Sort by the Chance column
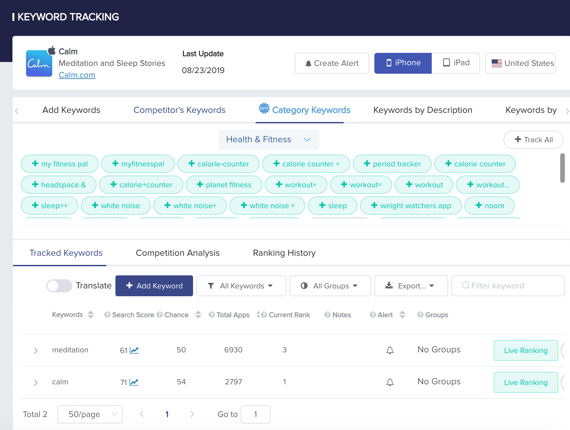This screenshot has width=570, height=430. click(198, 315)
